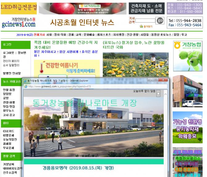
Task: Click the popup scrollbar up arrow
Action: coord(166,94)
